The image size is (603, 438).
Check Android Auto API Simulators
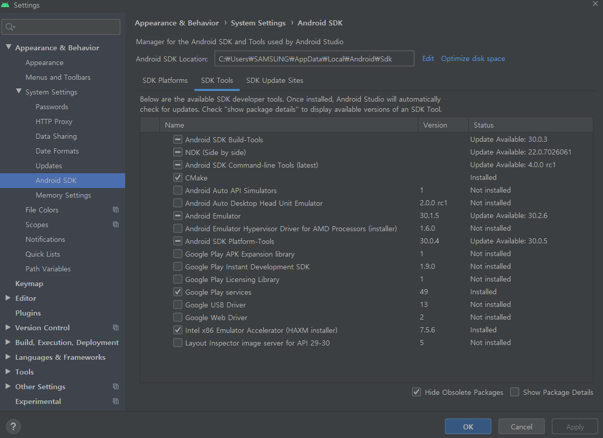pyautogui.click(x=178, y=190)
